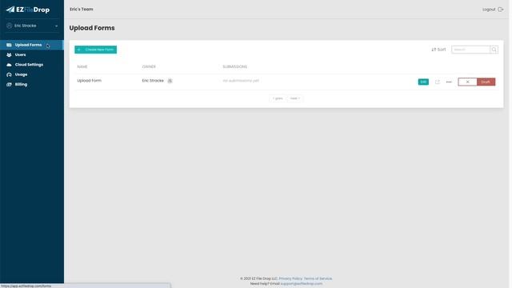Click the owner icon beside Eric Stracke
This screenshot has width=512, height=288.
click(170, 81)
